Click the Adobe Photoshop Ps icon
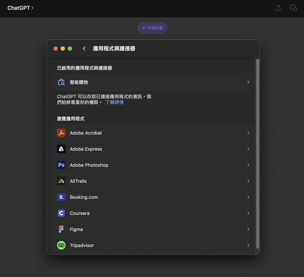The width and height of the screenshot is (304, 277). click(61, 165)
